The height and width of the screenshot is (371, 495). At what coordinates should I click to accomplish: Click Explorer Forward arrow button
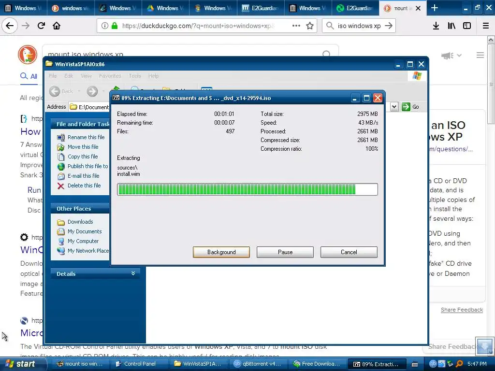92,91
